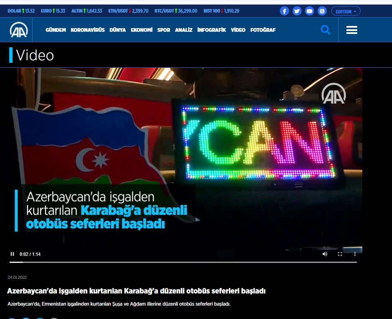This screenshot has height=319, width=392.
Task: Click the AA logo in header
Action: click(19, 30)
